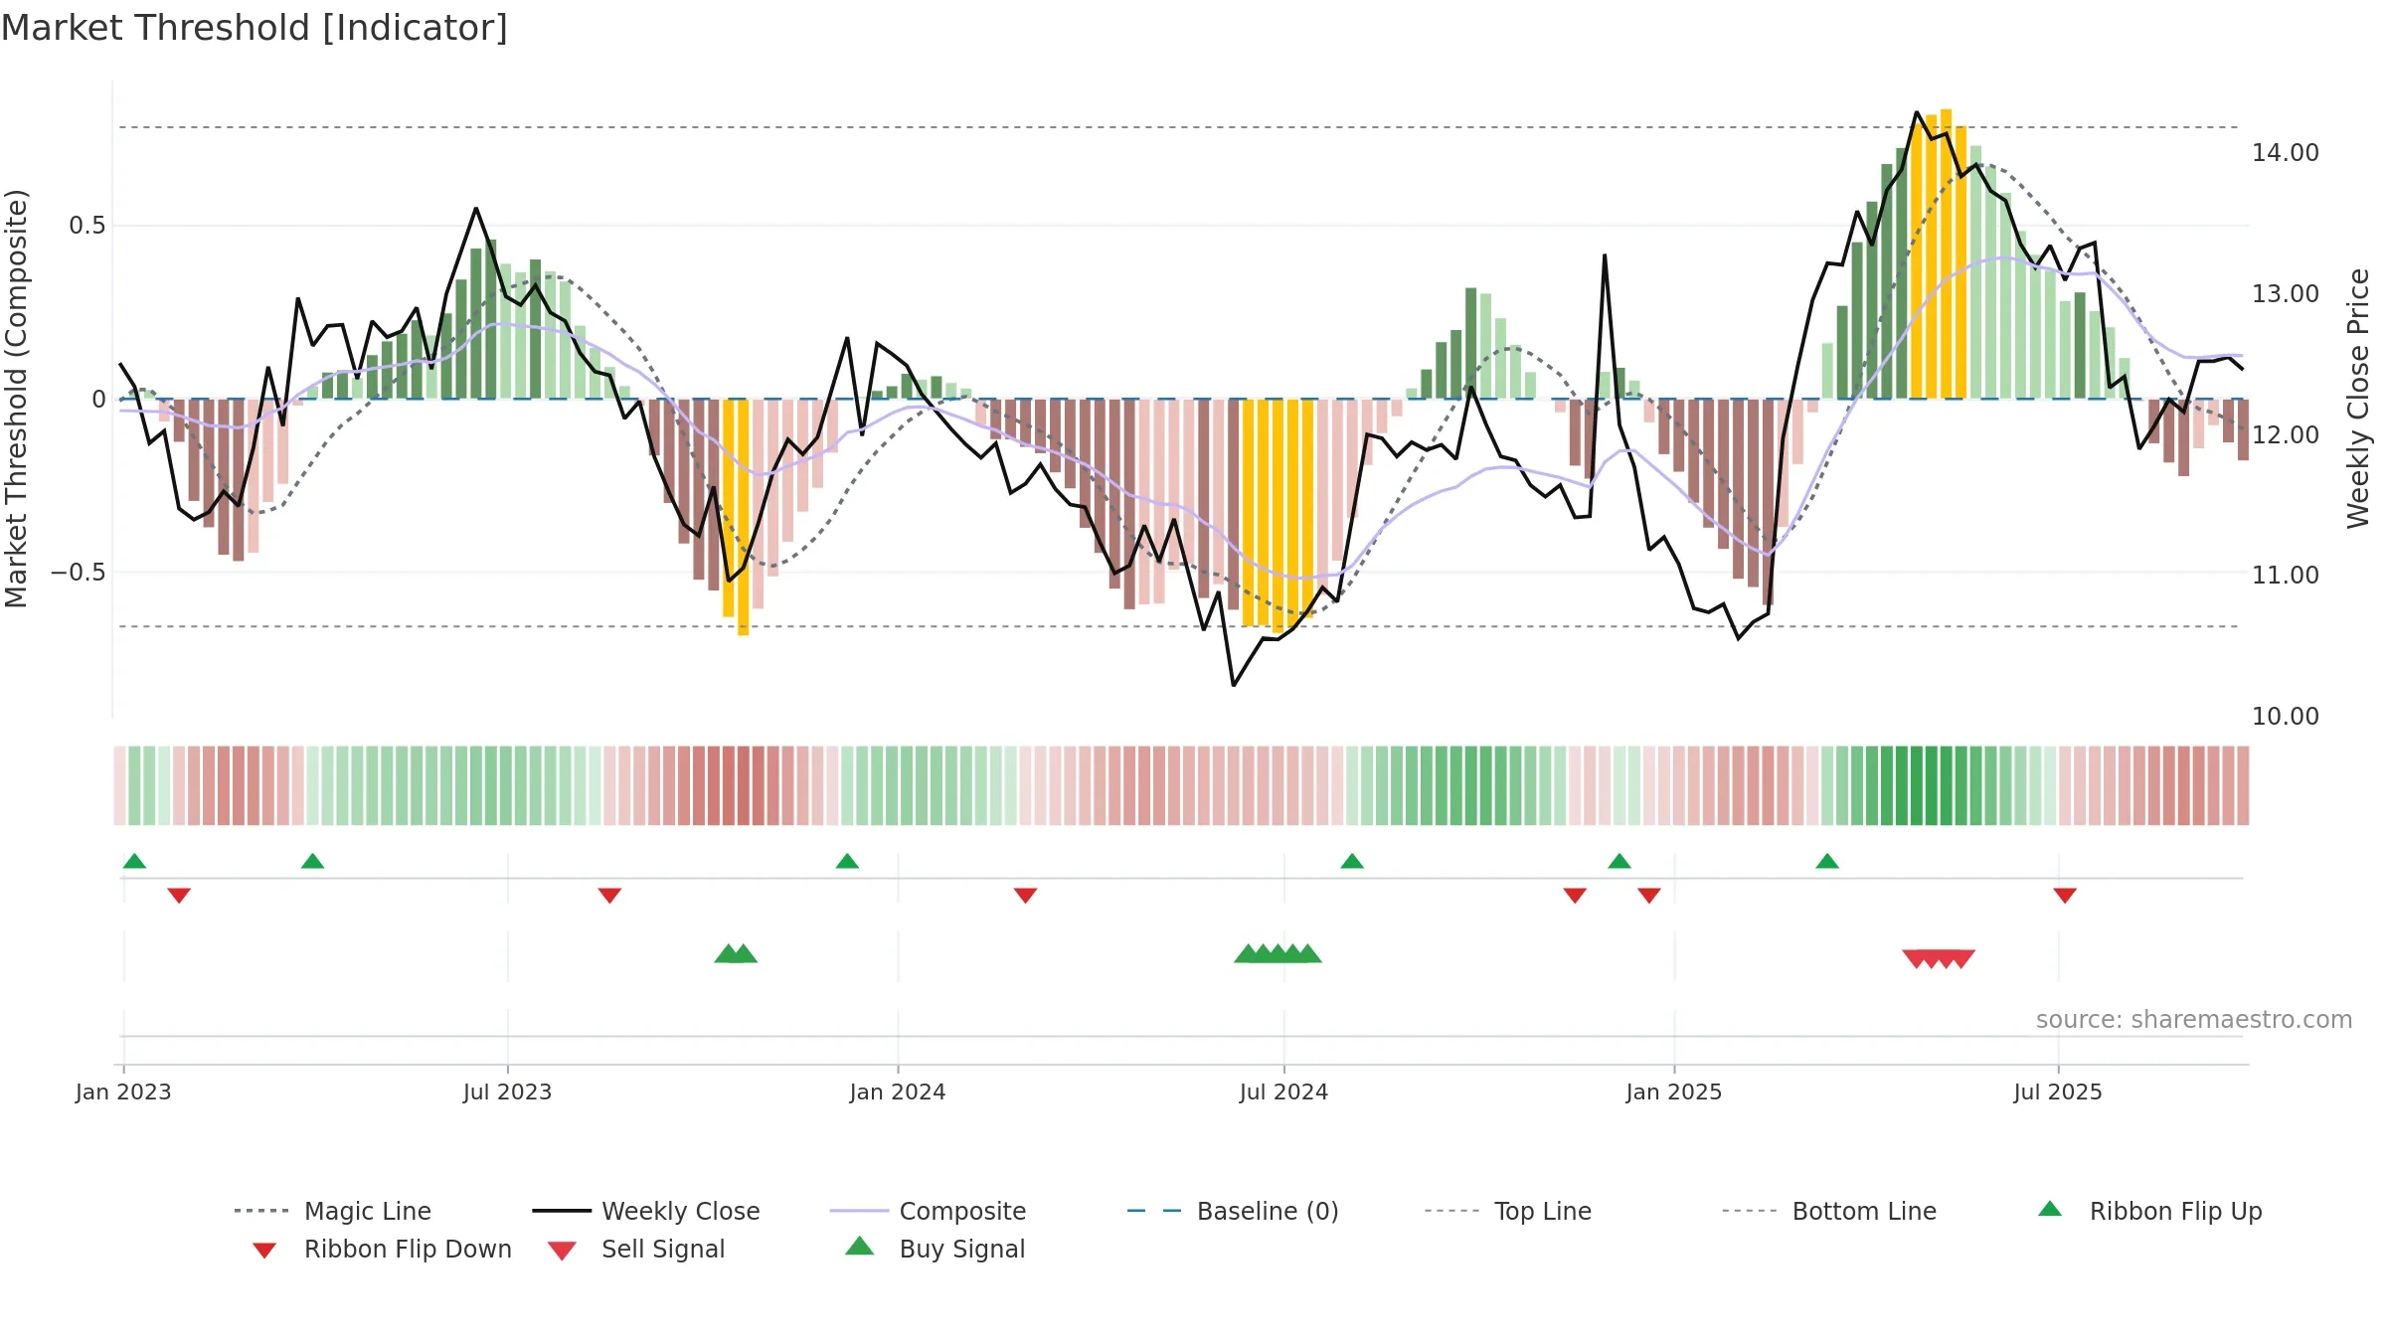The width and height of the screenshot is (2386, 1342).
Task: Toggle the Weekly Close legend entry
Action: click(646, 1211)
